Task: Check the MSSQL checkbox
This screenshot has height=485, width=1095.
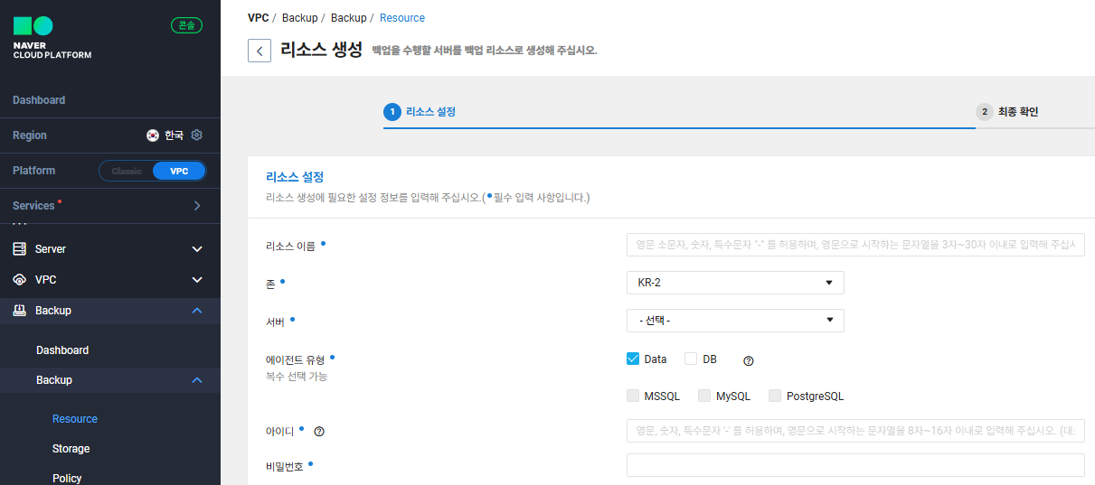Action: pyautogui.click(x=633, y=396)
